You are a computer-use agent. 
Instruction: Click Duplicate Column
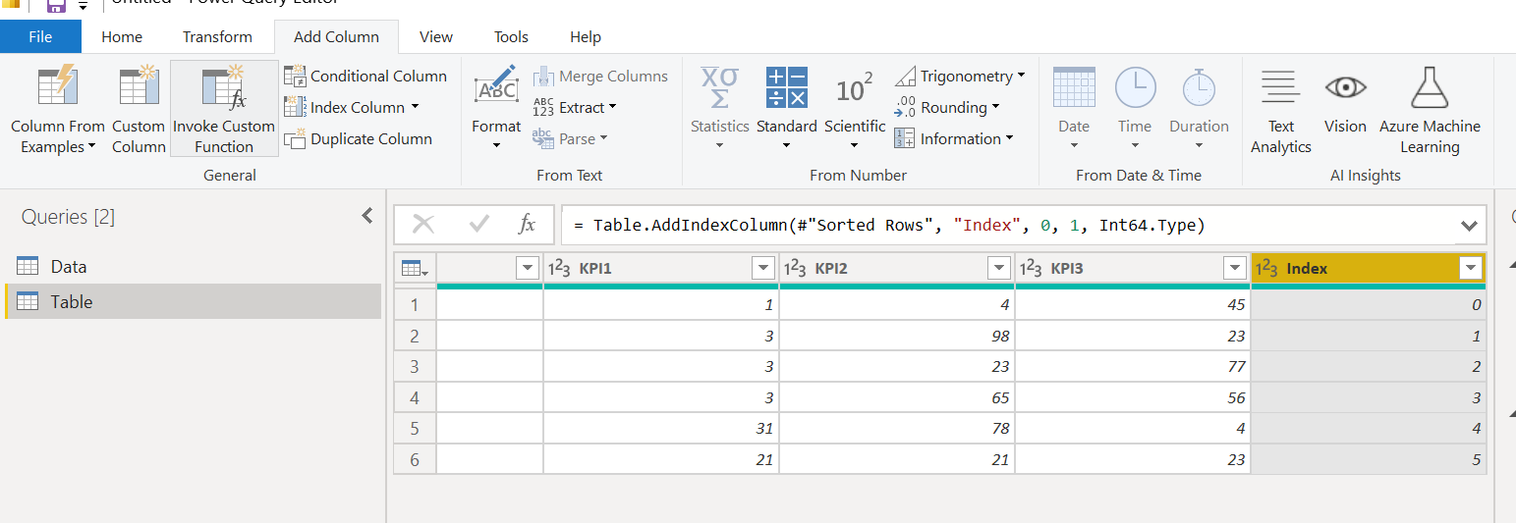pos(359,138)
